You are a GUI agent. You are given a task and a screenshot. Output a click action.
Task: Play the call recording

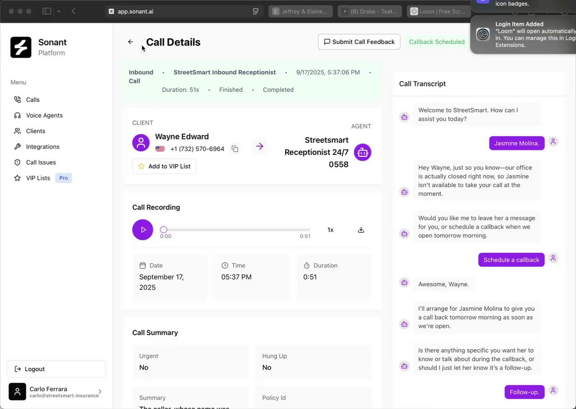click(x=143, y=230)
